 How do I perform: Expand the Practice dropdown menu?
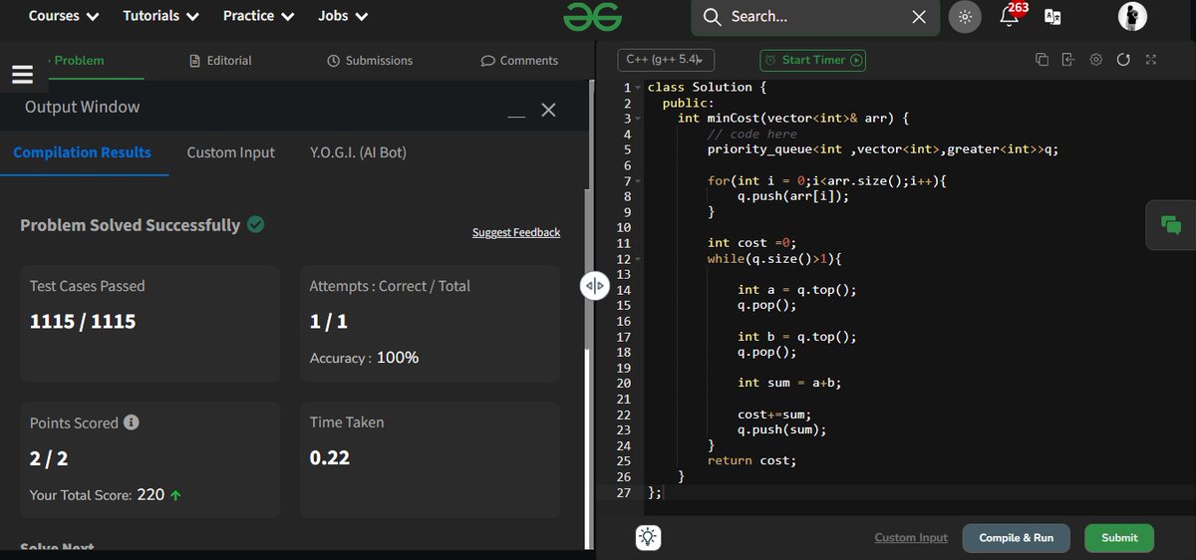pyautogui.click(x=259, y=16)
